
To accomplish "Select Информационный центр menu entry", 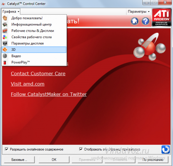I will click(x=34, y=24).
